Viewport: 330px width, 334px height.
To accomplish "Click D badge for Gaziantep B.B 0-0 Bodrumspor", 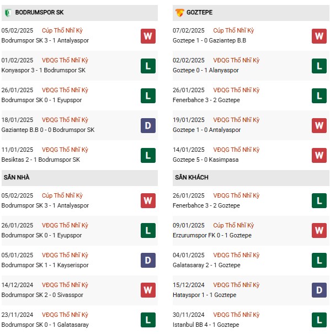I will (148, 125).
